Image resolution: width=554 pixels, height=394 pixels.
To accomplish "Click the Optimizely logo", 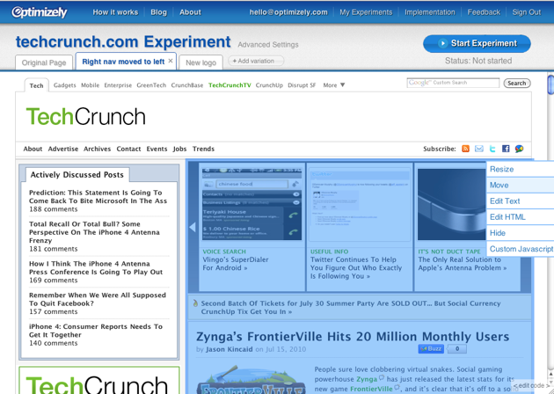I will [40, 12].
